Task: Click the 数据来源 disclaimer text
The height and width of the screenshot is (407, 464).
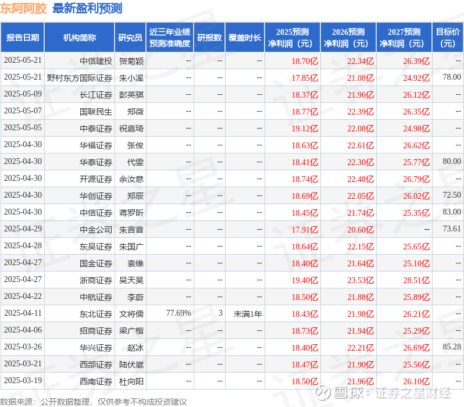Action: (x=94, y=402)
